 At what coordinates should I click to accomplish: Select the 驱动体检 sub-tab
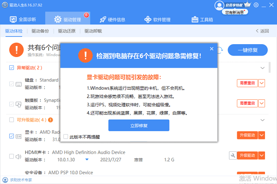(14, 31)
